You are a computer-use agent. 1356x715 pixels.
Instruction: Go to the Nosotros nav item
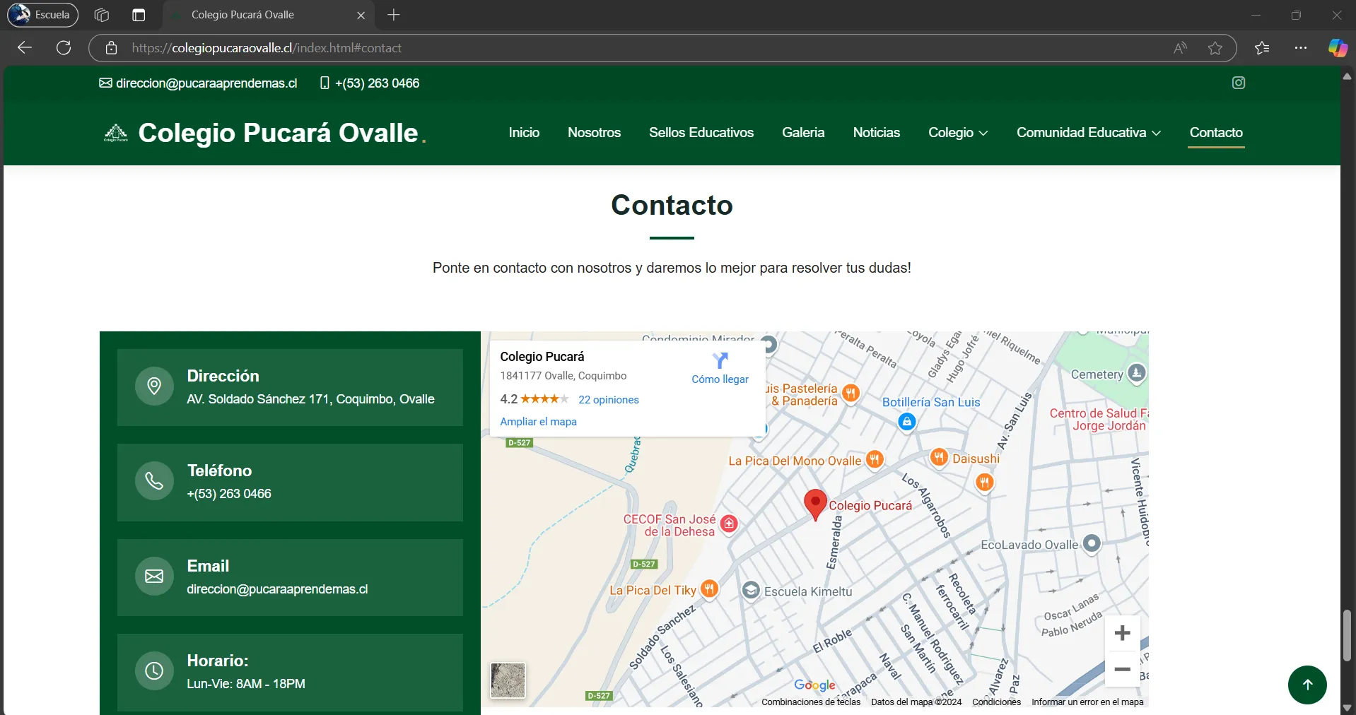point(594,133)
